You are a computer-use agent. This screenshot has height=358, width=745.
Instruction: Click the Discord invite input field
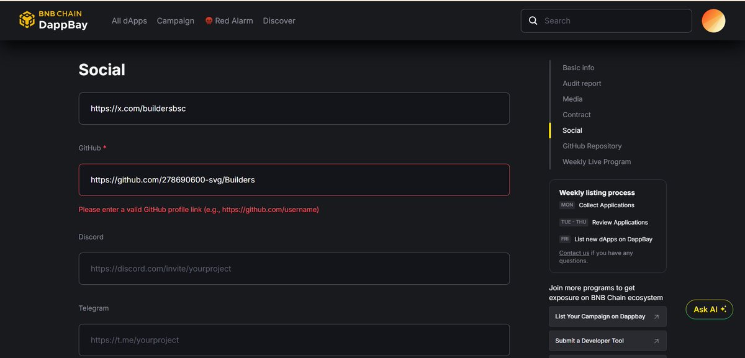pos(294,269)
